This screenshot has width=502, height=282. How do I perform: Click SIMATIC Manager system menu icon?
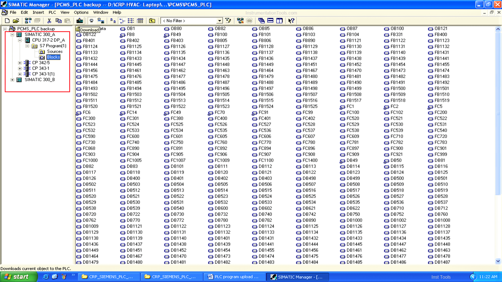click(x=4, y=4)
